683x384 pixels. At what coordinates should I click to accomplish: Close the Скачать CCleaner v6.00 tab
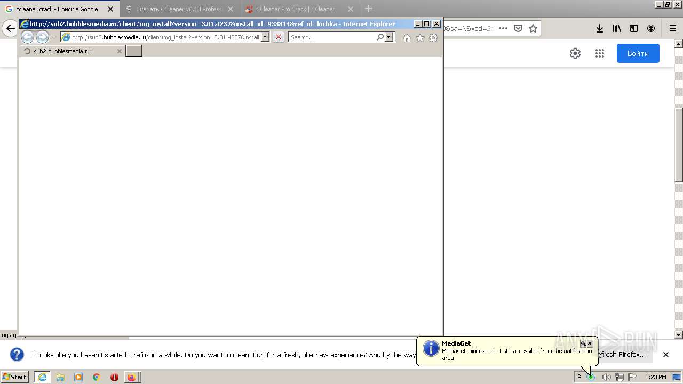[231, 9]
